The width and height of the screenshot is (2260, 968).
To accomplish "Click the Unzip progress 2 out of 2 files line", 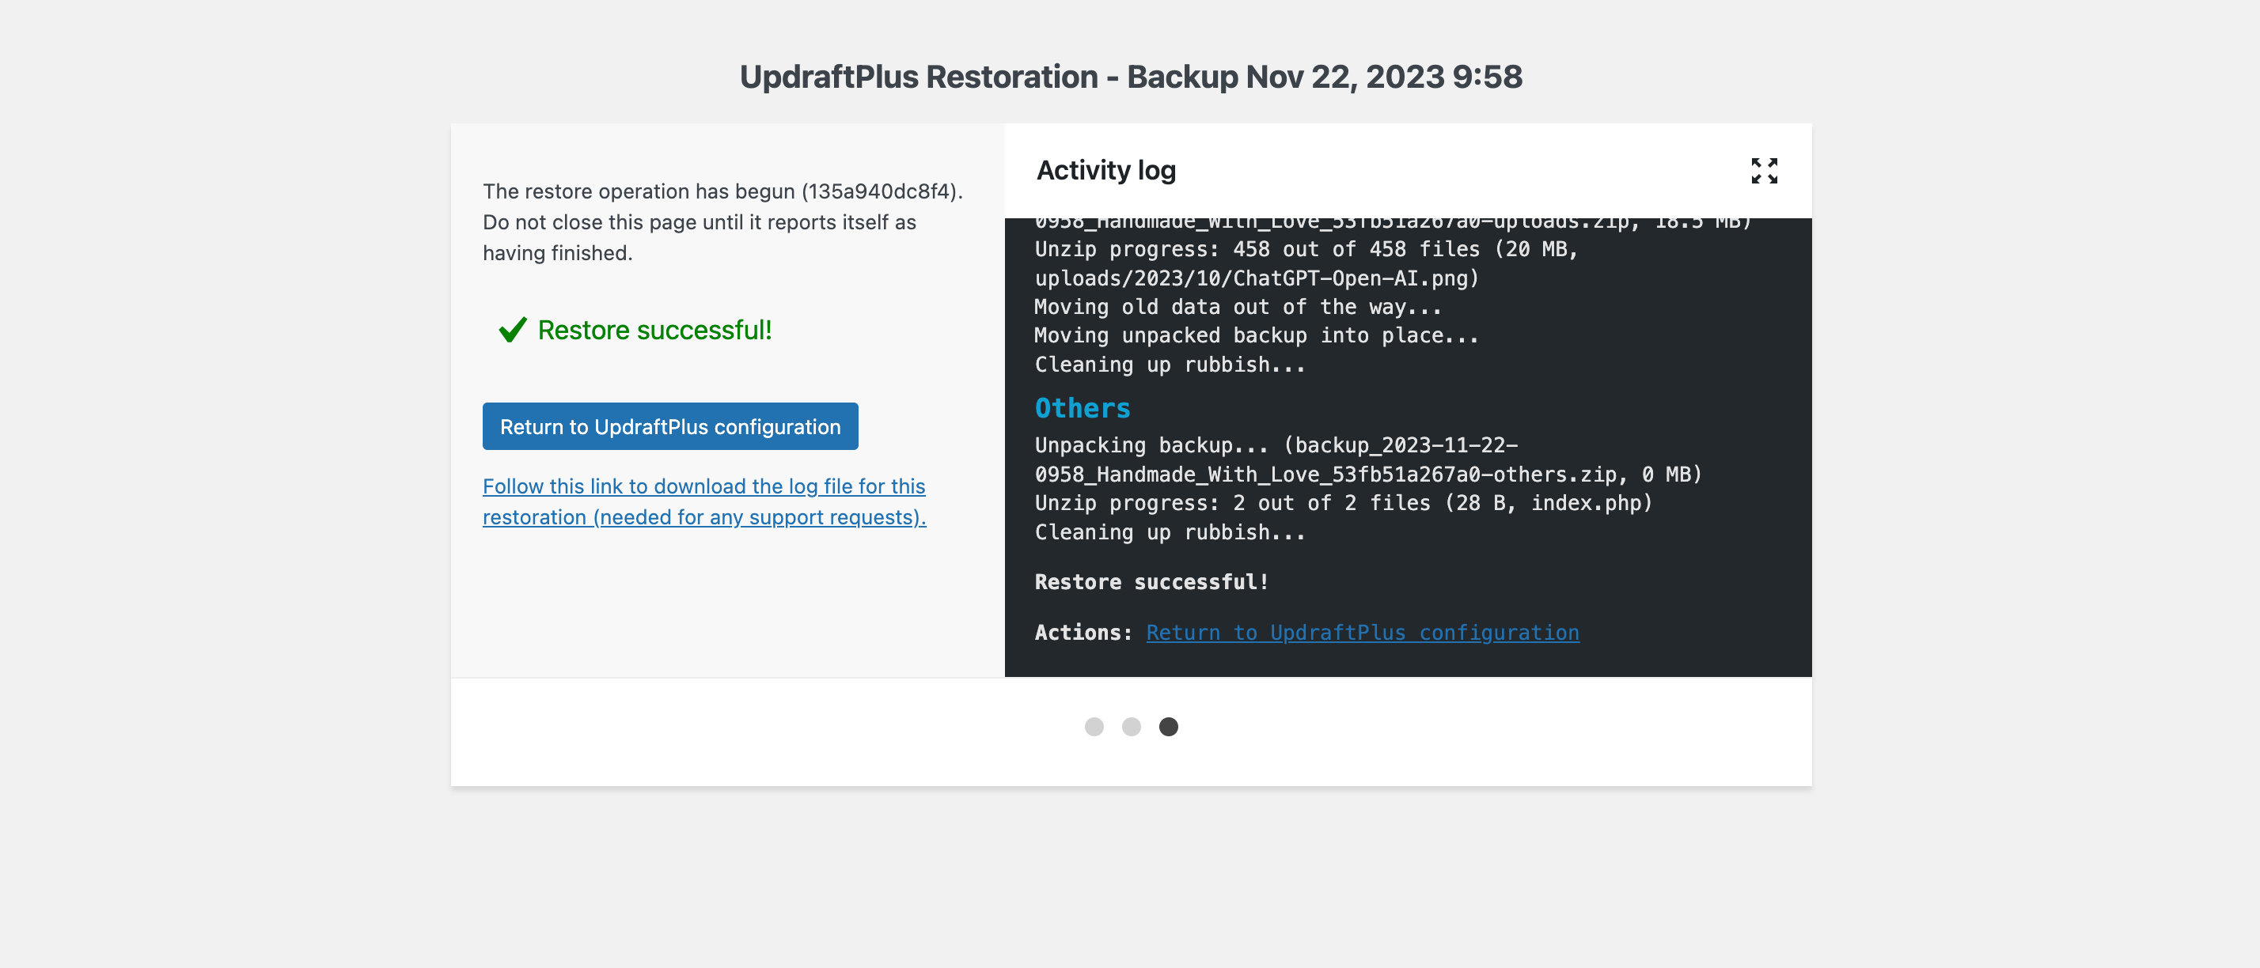I will pyautogui.click(x=1343, y=503).
